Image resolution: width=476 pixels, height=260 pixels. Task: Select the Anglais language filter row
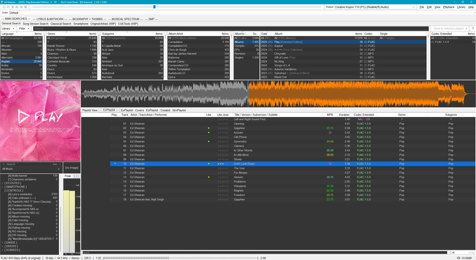click(22, 61)
